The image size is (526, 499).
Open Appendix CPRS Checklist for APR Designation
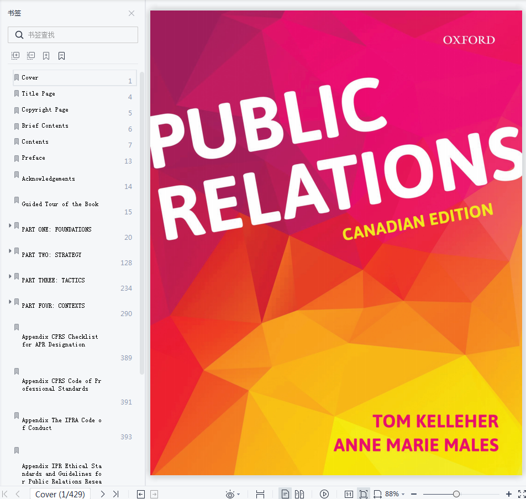click(x=60, y=340)
